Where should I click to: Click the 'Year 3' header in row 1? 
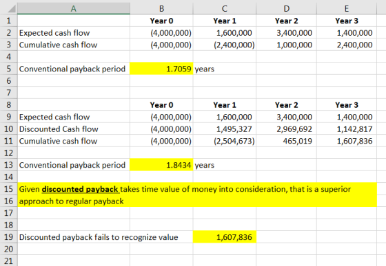[347, 21]
